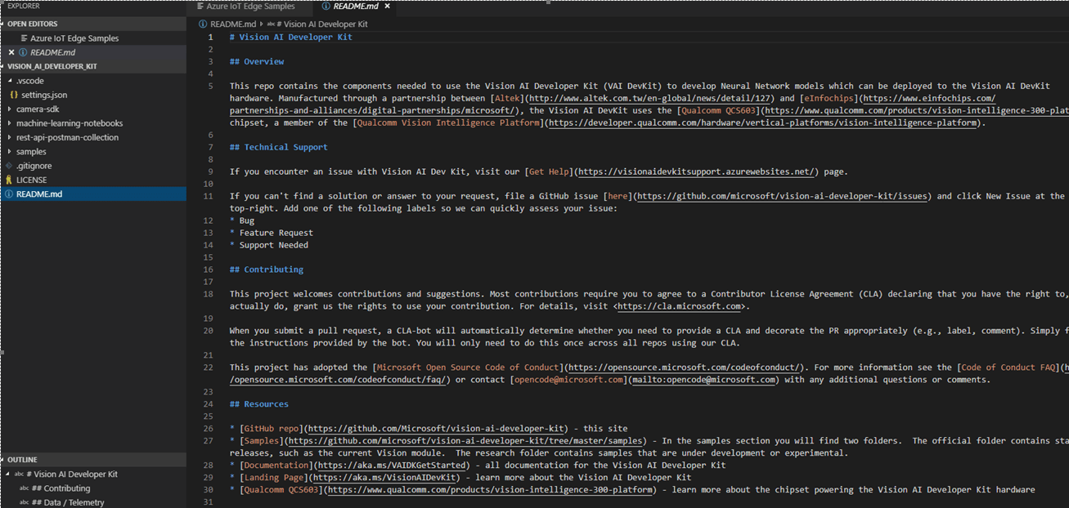Collapse the .vscode folder

pos(9,80)
